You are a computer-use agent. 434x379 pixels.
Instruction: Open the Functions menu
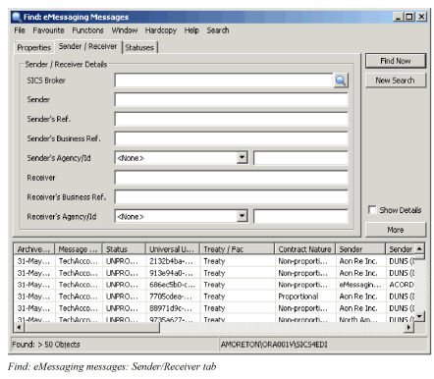pyautogui.click(x=87, y=30)
